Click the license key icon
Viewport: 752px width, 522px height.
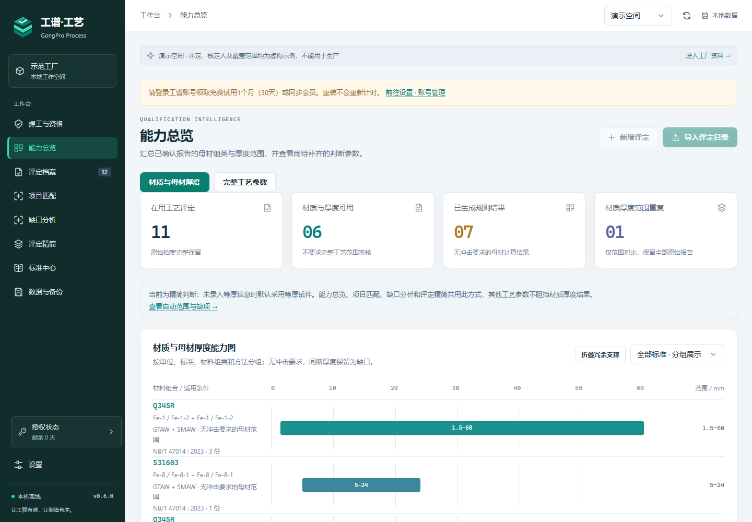tap(22, 432)
